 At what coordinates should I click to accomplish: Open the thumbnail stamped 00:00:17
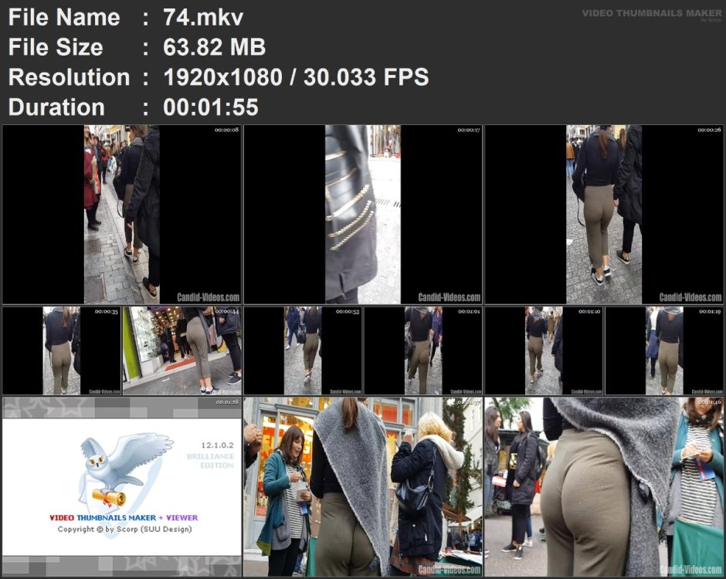(363, 215)
